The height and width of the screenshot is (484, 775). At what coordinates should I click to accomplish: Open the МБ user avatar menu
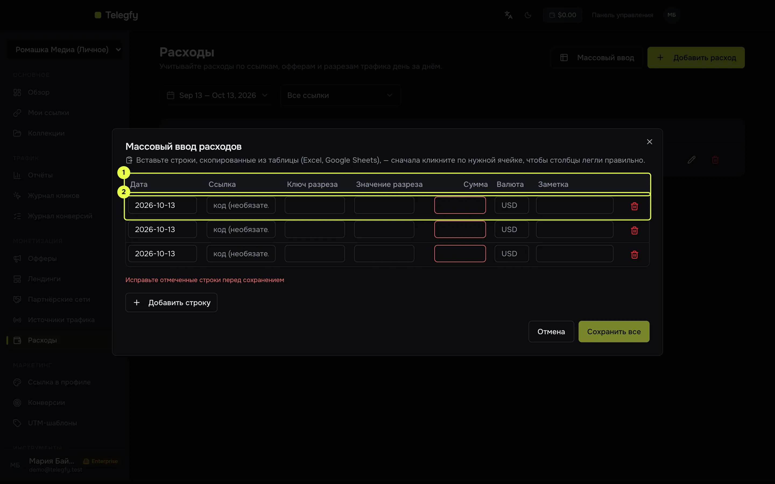point(672,15)
